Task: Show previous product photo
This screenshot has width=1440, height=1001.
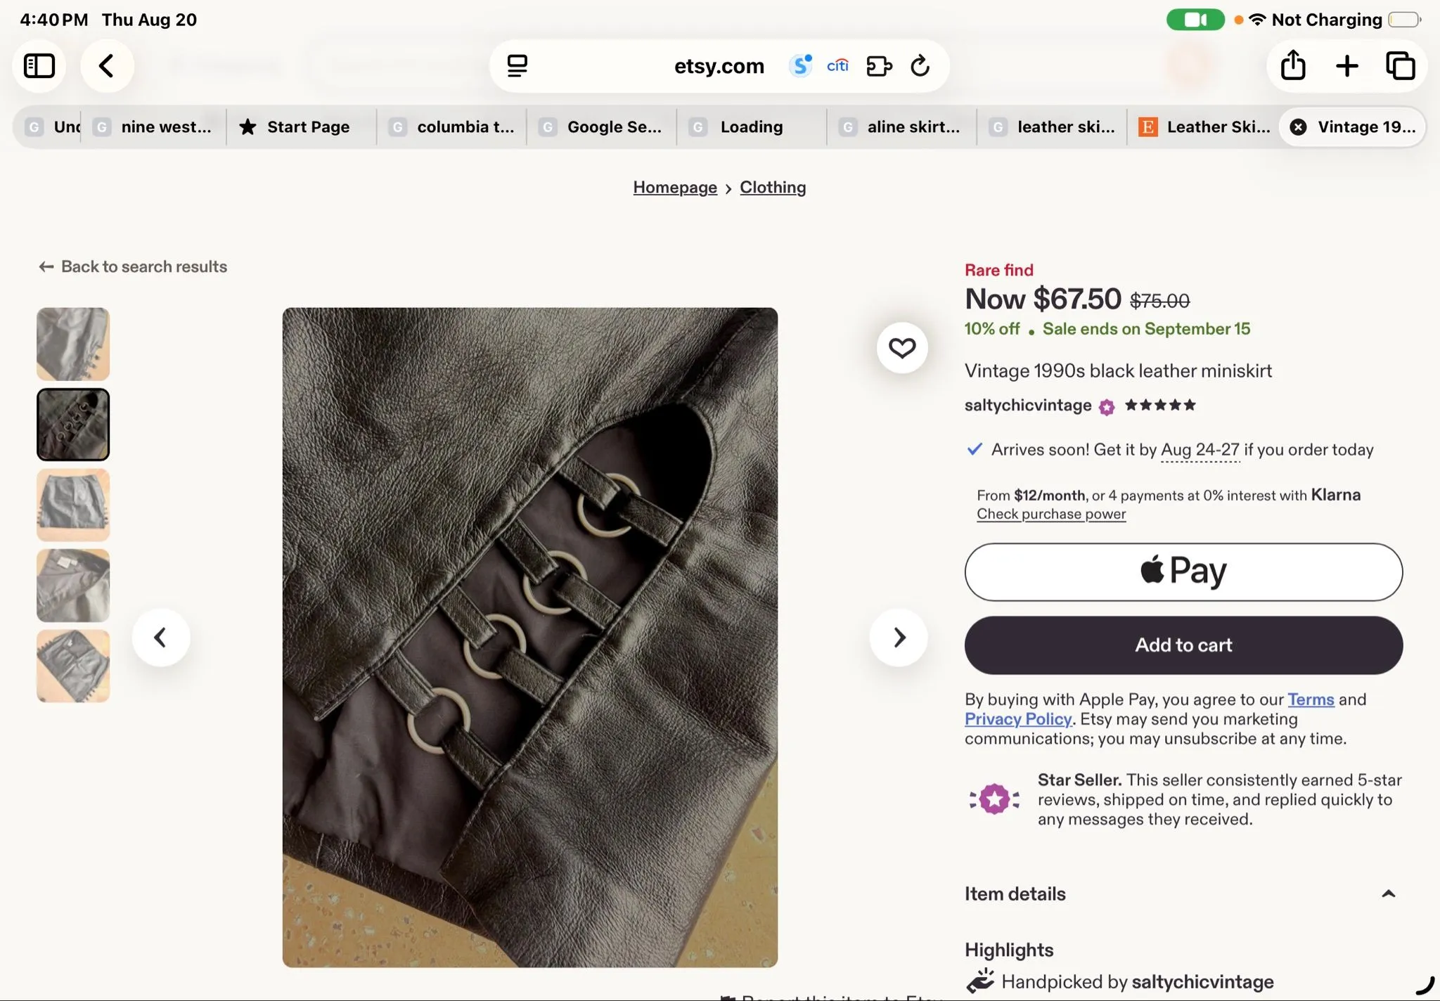Action: click(161, 638)
